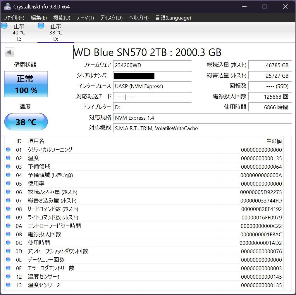
Task: Click the interface field UASP (NVM Express)
Action: coord(152,86)
